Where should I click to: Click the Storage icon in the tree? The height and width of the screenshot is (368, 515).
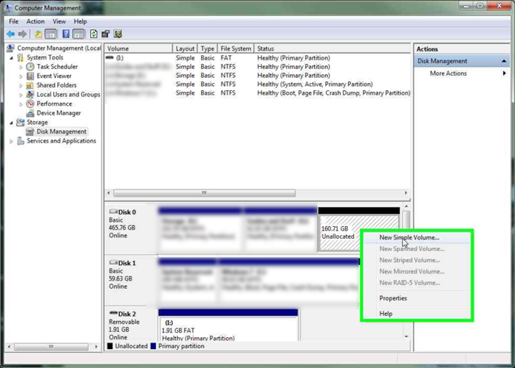(x=21, y=123)
